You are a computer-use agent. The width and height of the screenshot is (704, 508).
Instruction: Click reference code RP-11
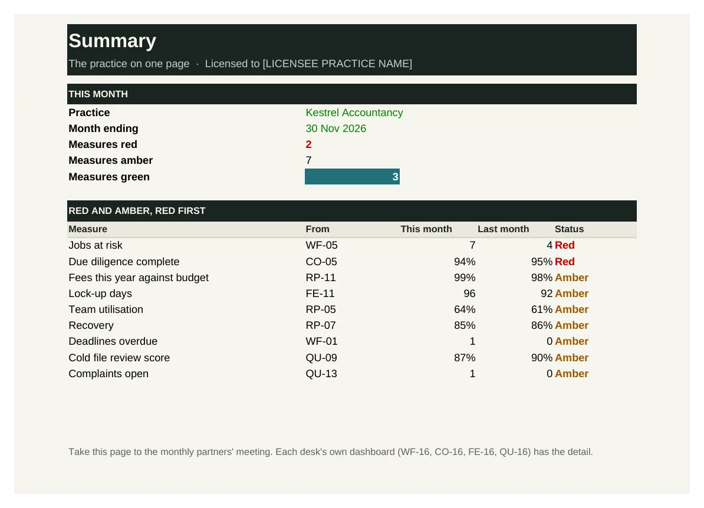coord(321,278)
